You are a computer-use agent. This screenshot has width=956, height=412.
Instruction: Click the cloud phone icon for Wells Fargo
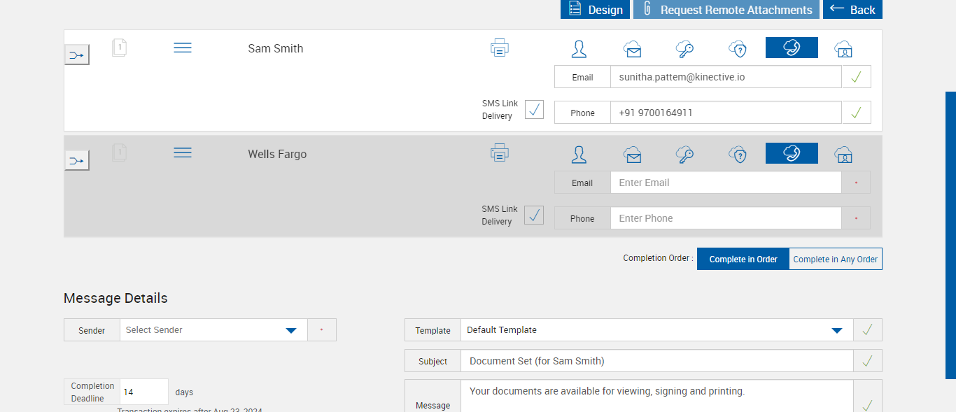792,153
